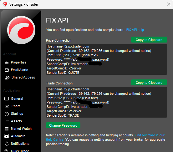Switch to General settings section

point(17,99)
